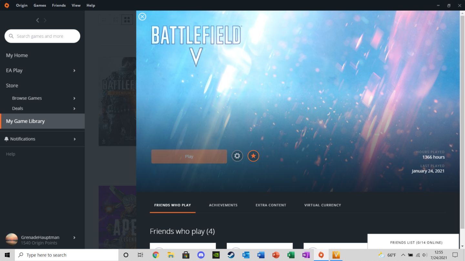Open the volume control in system tray

[x=425, y=255]
